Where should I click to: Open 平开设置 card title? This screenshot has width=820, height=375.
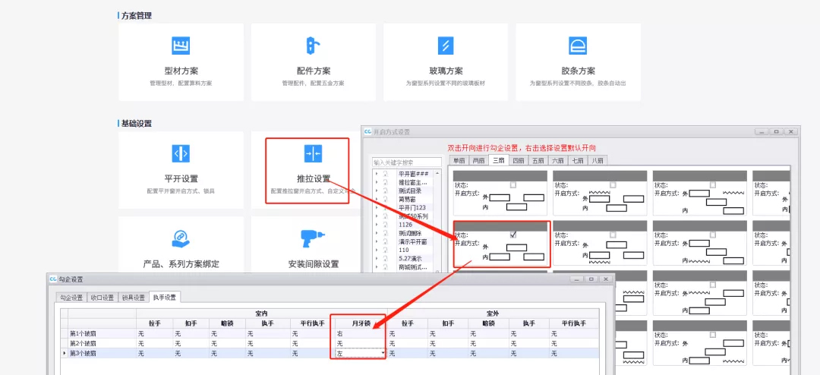[x=181, y=178]
